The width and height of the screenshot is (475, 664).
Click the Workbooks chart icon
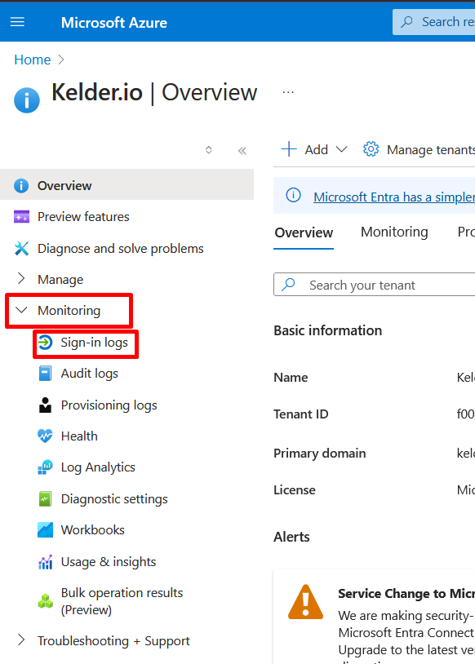46,529
